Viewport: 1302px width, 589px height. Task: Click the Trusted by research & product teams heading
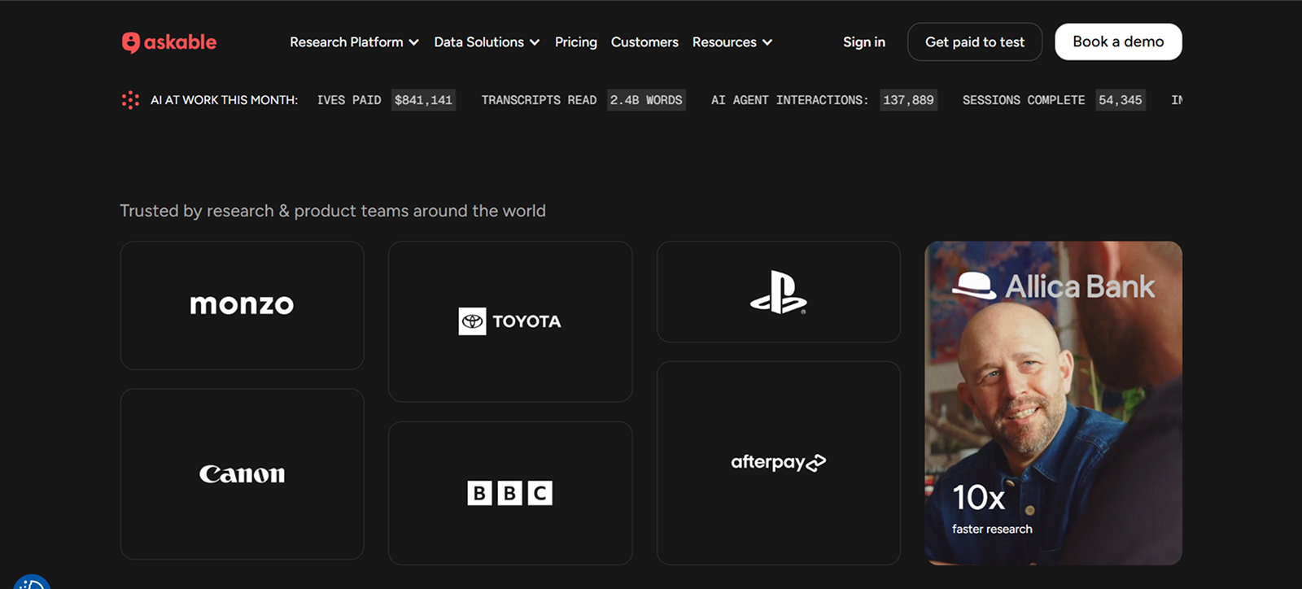click(x=333, y=211)
